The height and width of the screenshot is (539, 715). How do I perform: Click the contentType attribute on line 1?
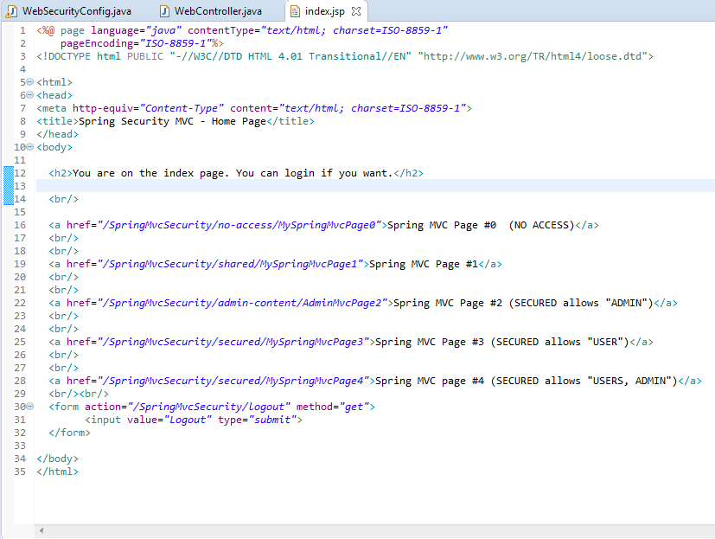tap(318, 30)
